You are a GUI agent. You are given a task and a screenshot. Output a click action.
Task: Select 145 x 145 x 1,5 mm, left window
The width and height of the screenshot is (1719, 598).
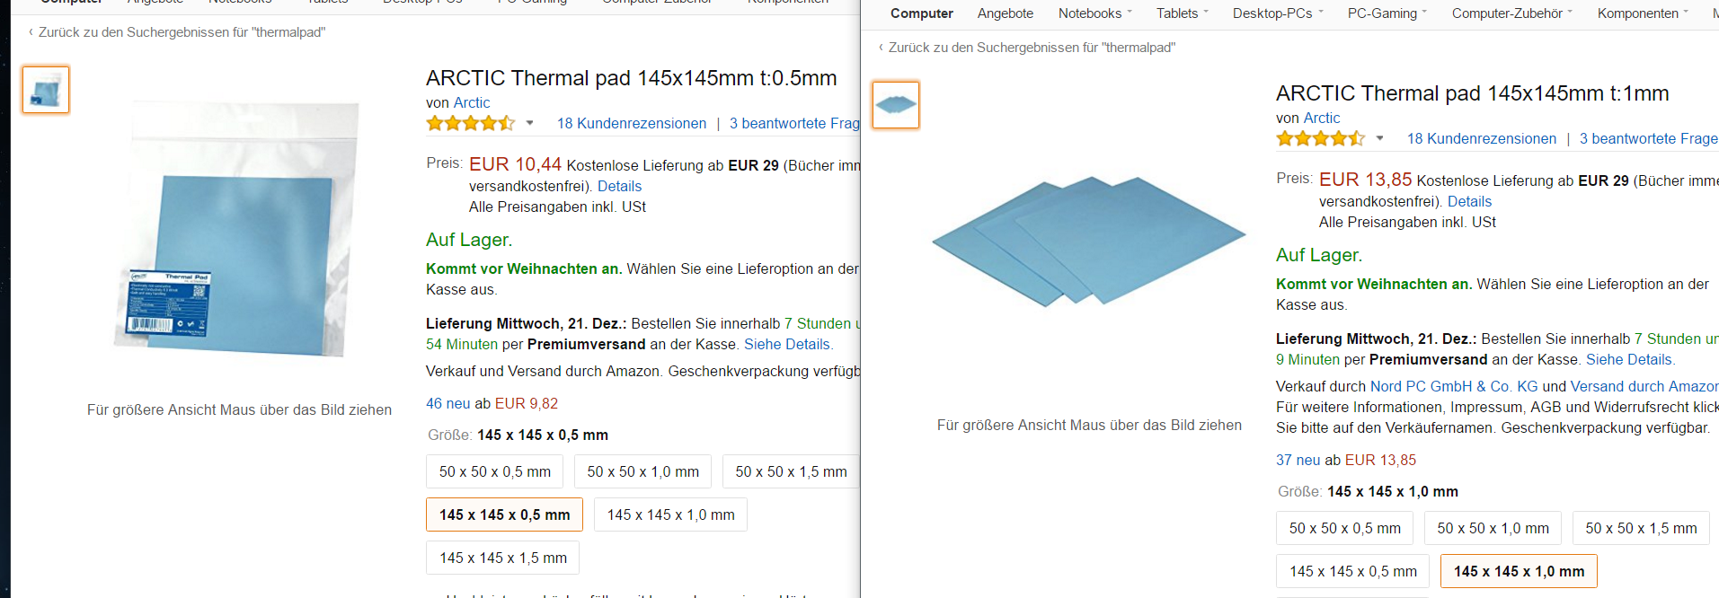pyautogui.click(x=503, y=558)
